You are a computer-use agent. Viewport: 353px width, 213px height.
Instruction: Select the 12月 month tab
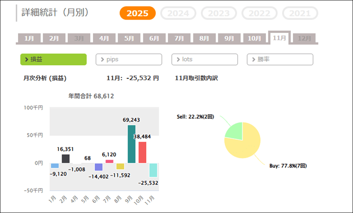[304, 38]
